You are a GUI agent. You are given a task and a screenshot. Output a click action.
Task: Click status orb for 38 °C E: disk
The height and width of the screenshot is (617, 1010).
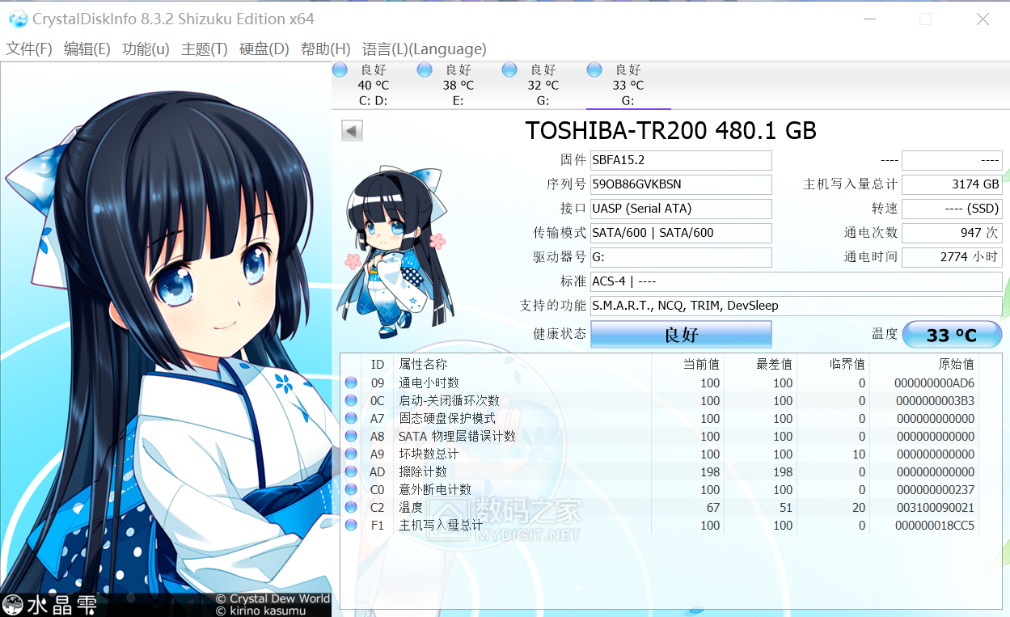[x=425, y=70]
